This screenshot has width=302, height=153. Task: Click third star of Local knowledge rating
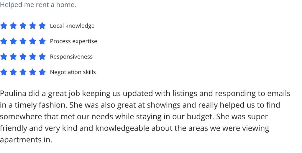coord(23,26)
